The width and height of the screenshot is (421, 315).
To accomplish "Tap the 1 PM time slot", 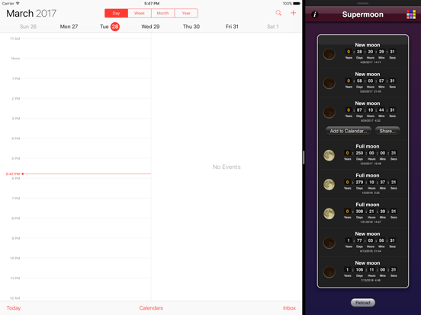I will [x=86, y=88].
